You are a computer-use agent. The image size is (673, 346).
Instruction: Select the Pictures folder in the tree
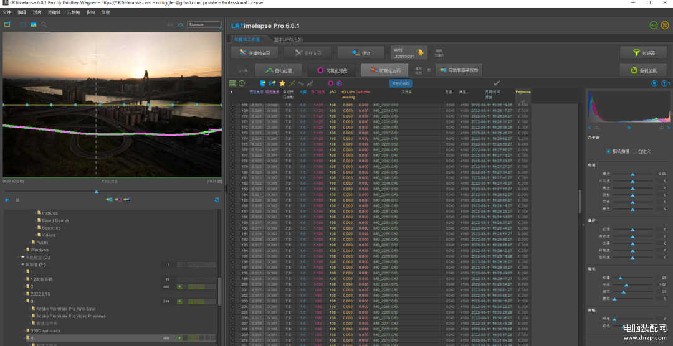pyautogui.click(x=49, y=213)
